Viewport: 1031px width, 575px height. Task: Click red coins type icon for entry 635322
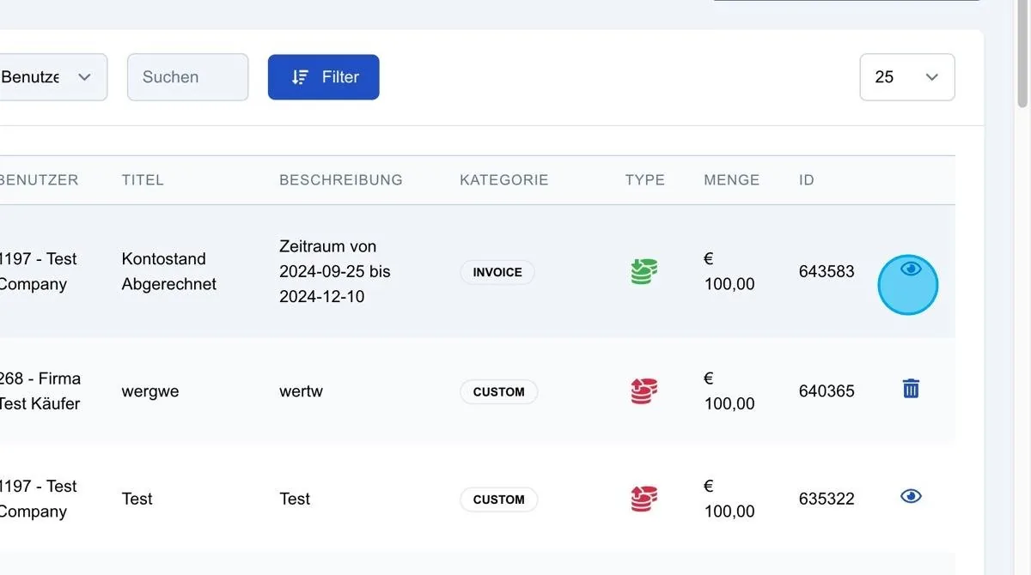[644, 499]
